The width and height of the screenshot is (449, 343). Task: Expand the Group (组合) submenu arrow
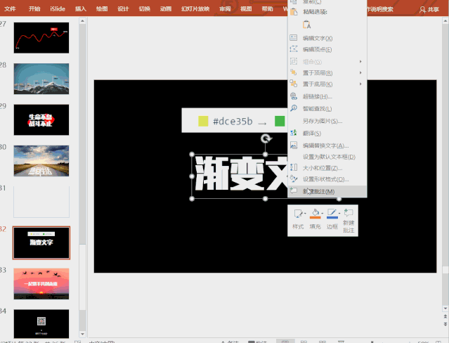(360, 62)
